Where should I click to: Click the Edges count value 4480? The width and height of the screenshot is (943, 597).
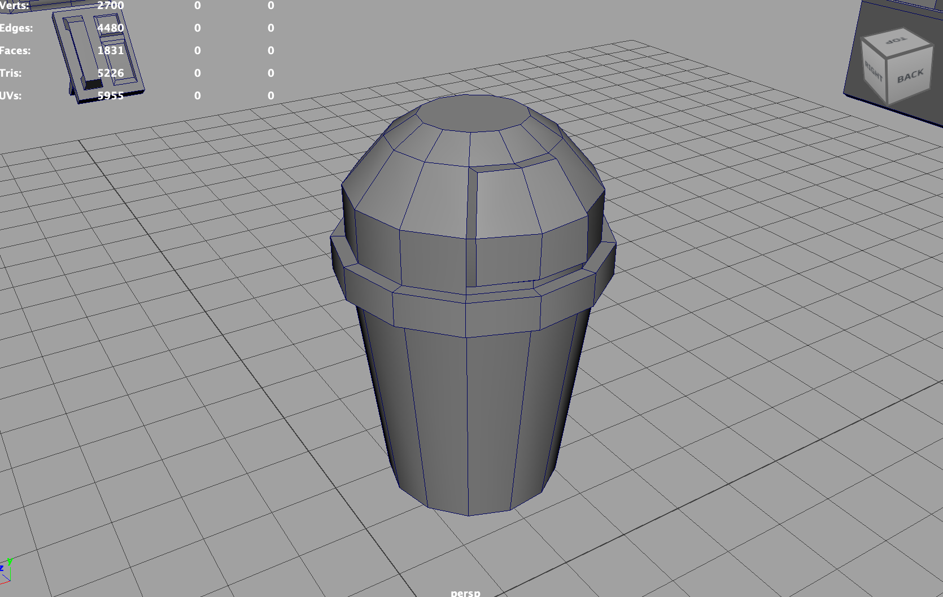click(x=111, y=28)
